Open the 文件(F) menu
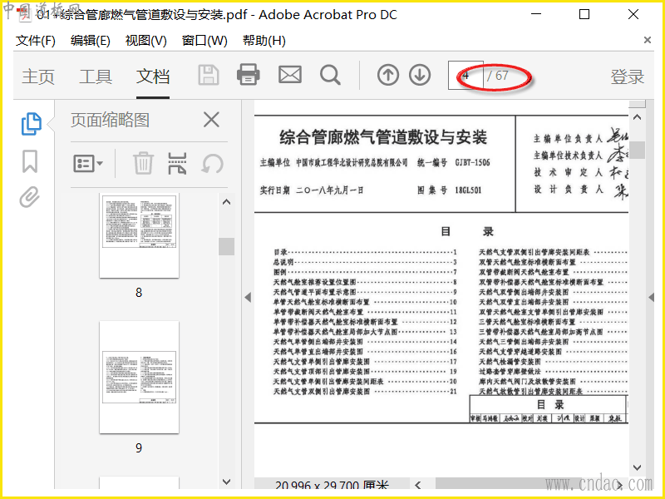 point(36,41)
